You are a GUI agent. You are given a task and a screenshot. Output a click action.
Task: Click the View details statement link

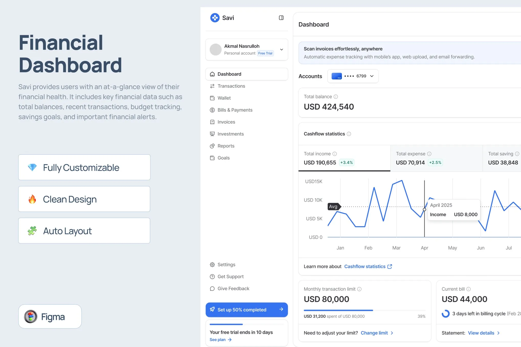point(484,333)
